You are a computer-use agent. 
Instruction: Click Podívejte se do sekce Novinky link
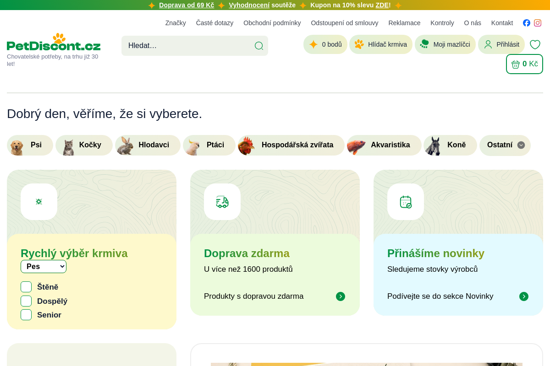point(440,296)
